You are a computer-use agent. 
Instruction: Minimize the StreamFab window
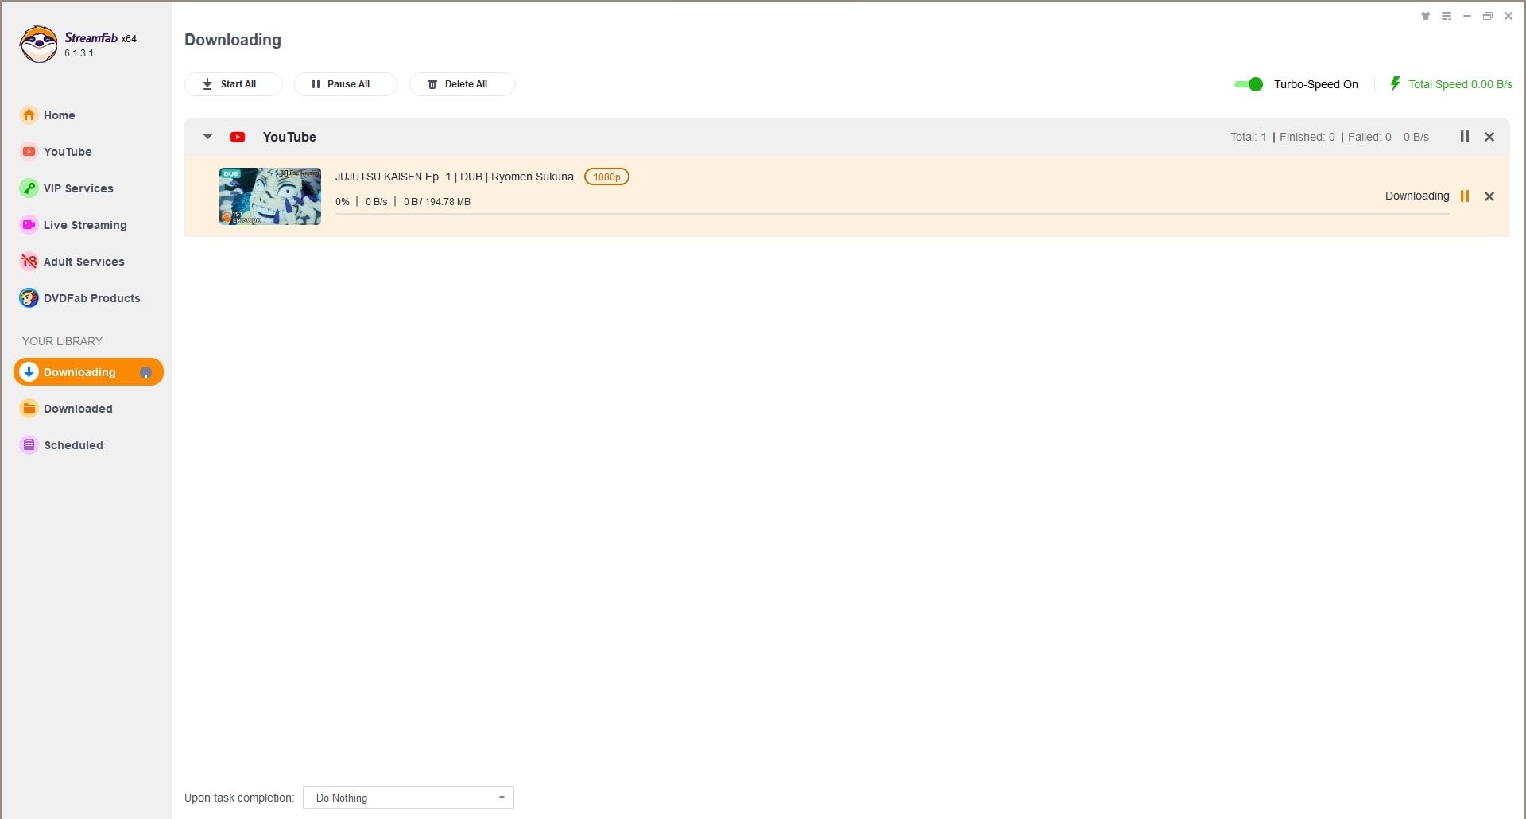(1467, 16)
